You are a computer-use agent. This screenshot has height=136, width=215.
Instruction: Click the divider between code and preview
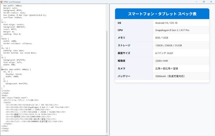[109, 70]
